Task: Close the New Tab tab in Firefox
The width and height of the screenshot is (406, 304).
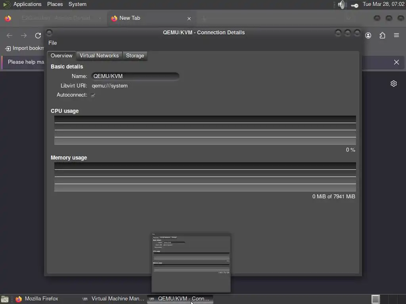Action: 189,19
